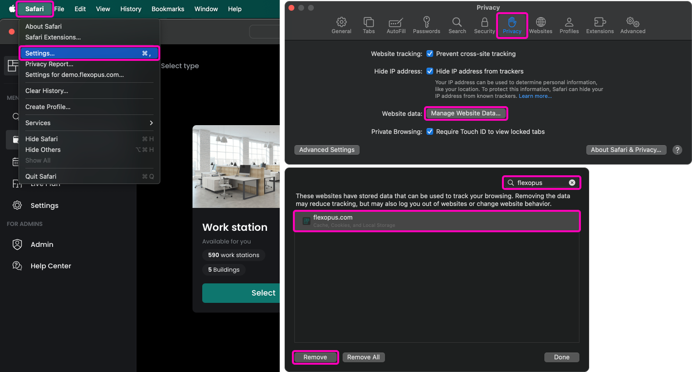Toggle Require Touch ID to view locked tabs
Screen dimensions: 692x372
click(430, 131)
